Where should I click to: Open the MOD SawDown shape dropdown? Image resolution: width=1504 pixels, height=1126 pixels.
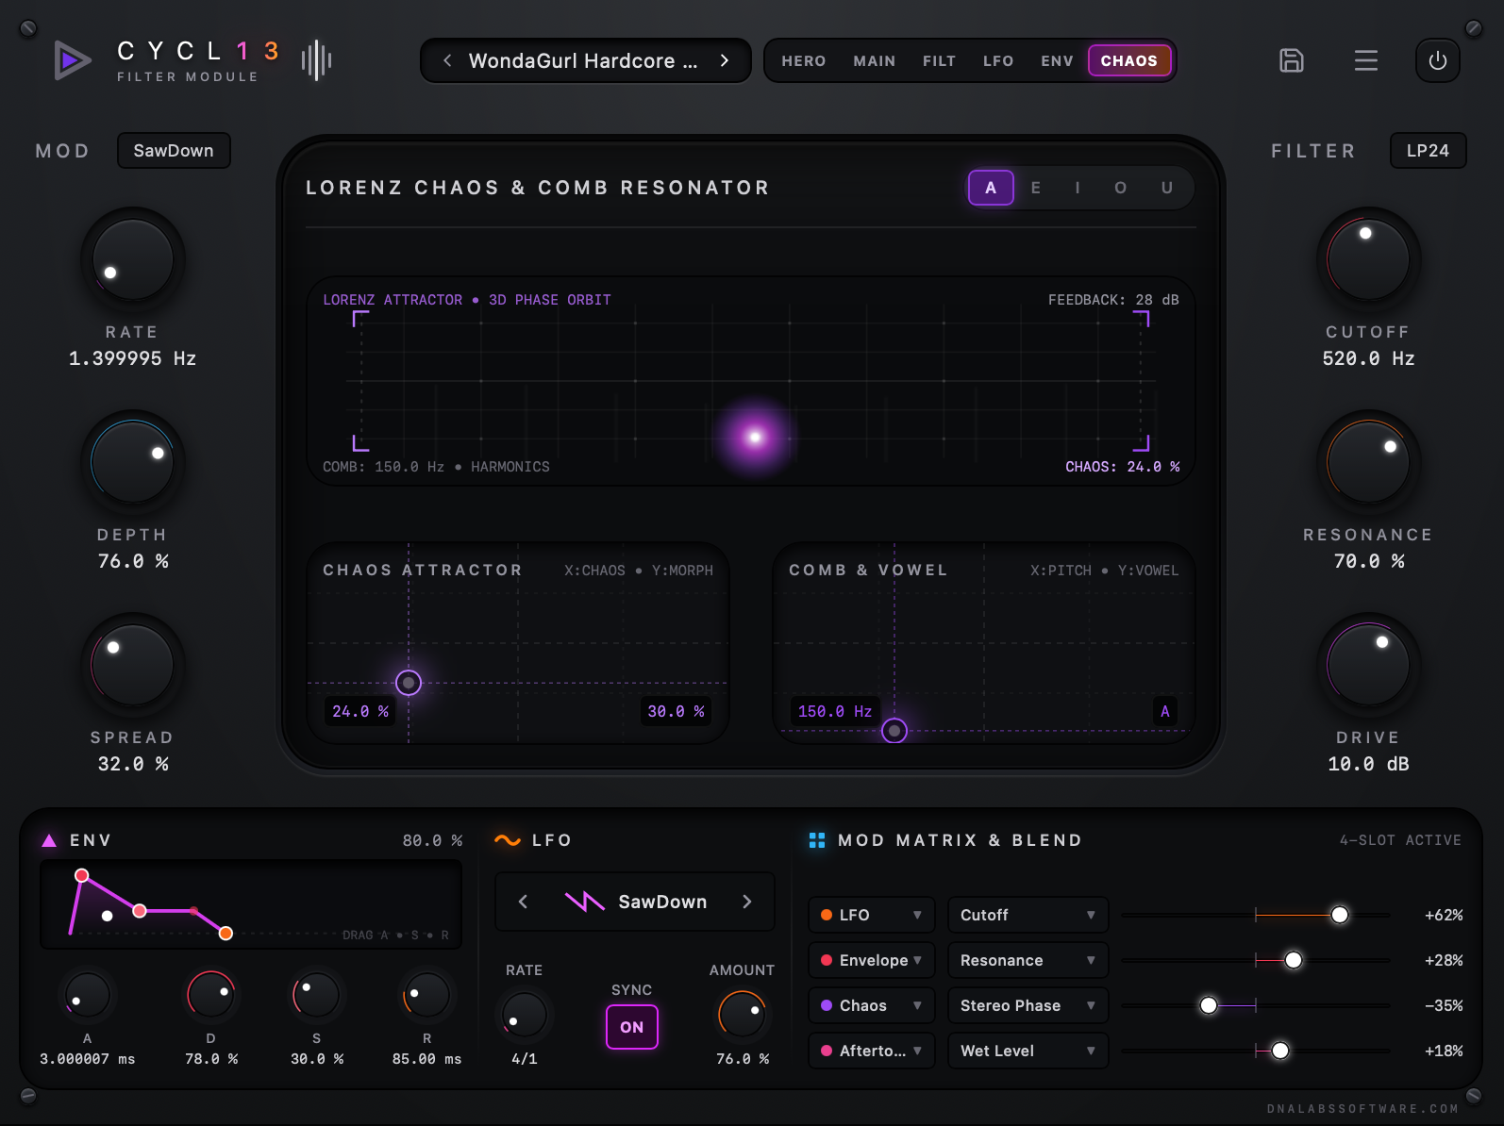(x=174, y=151)
